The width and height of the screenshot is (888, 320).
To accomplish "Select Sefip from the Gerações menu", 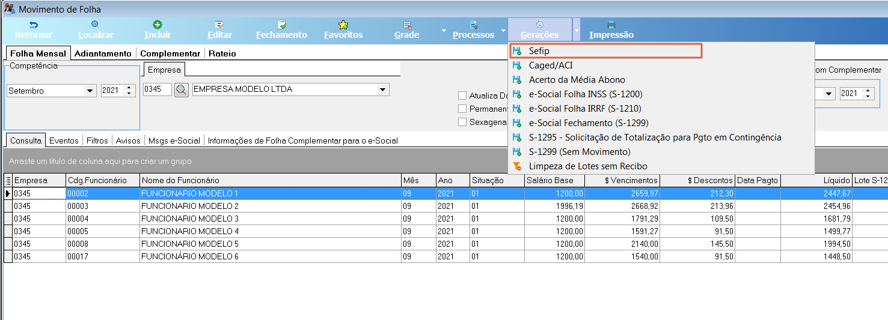I will 605,51.
